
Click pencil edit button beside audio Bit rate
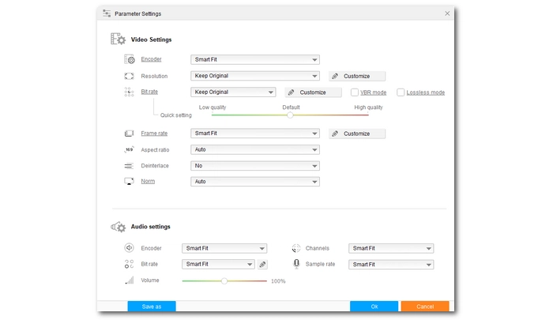click(x=262, y=264)
